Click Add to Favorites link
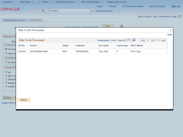 (157, 6)
